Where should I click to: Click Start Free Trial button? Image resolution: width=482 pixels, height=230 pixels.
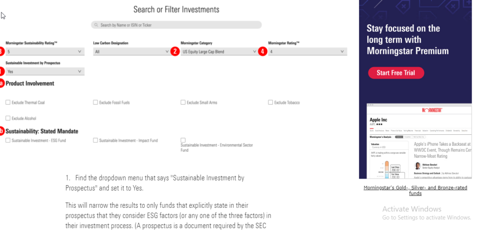click(x=396, y=73)
